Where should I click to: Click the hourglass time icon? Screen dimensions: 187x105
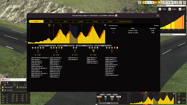[x=143, y=2]
